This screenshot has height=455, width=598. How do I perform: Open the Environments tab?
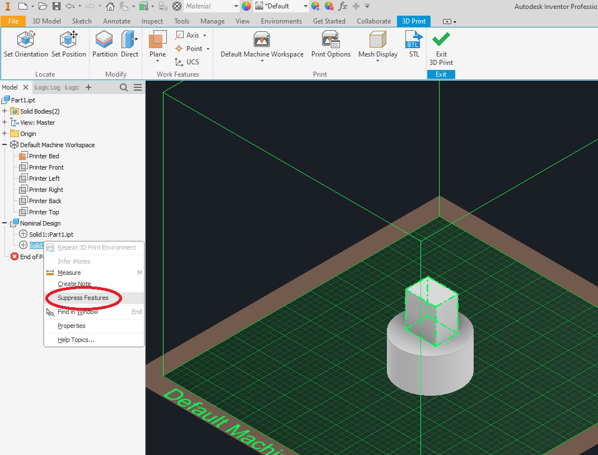[x=281, y=21]
